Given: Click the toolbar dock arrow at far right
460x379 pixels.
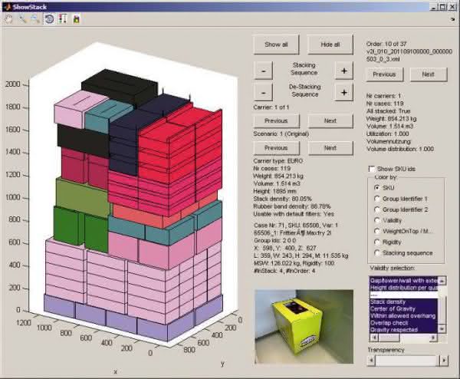Looking at the screenshot, I should 452,19.
